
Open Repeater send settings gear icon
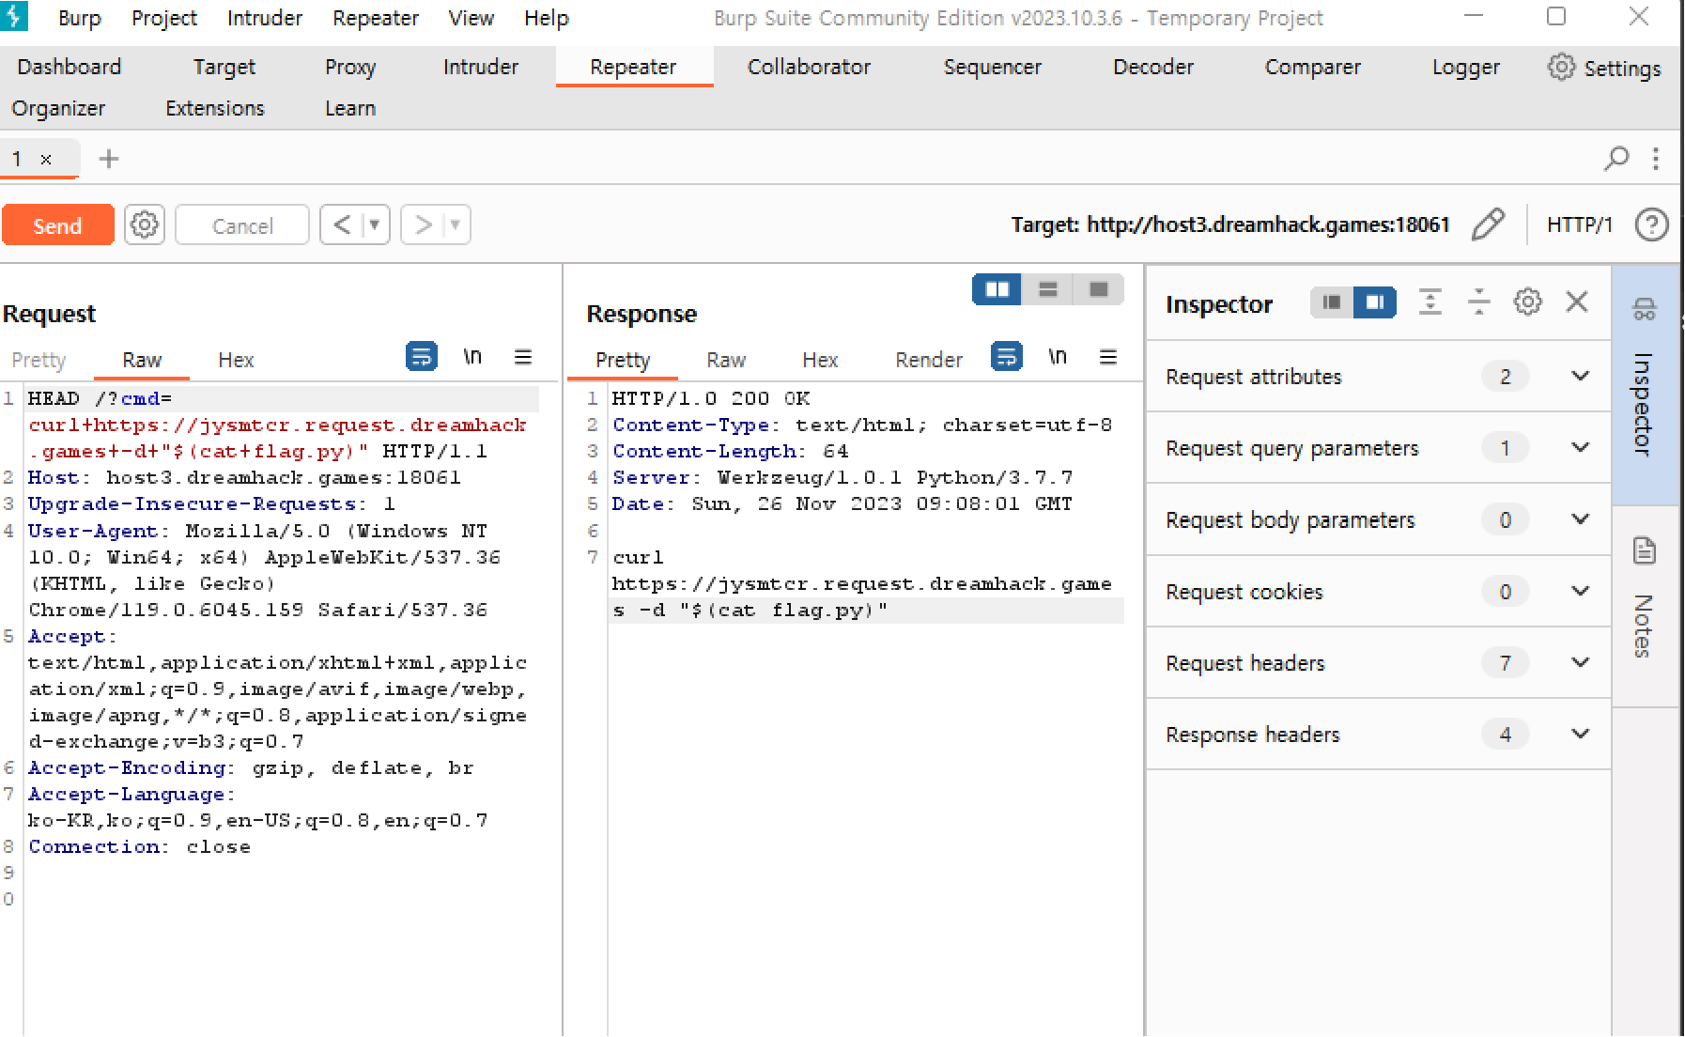[x=144, y=225]
